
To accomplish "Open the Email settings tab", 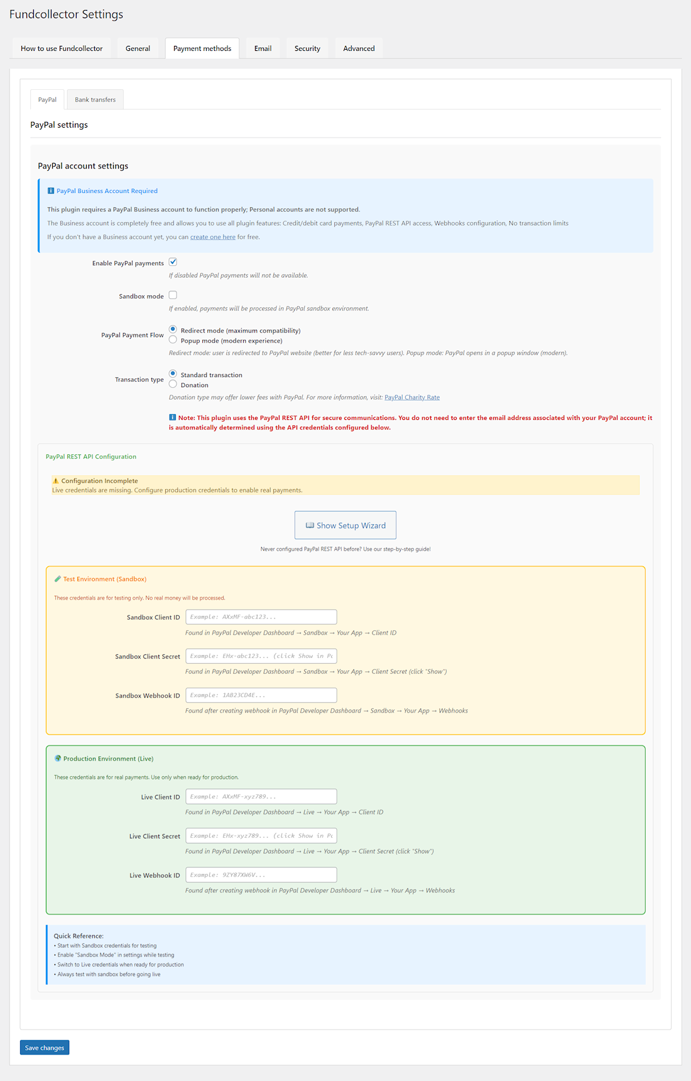I will coord(263,48).
